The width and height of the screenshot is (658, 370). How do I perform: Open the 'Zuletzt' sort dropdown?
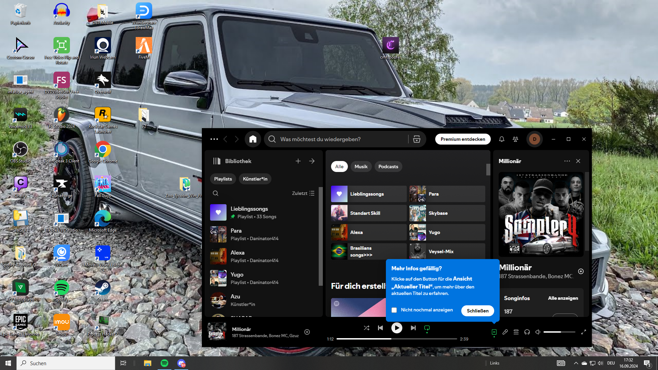(x=303, y=193)
